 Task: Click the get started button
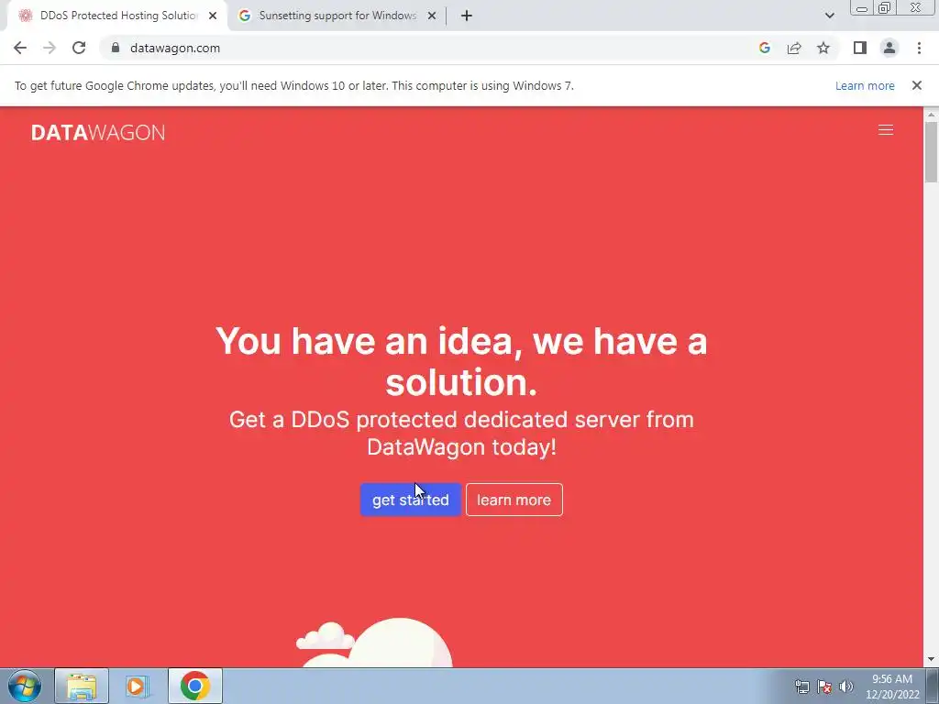(410, 500)
